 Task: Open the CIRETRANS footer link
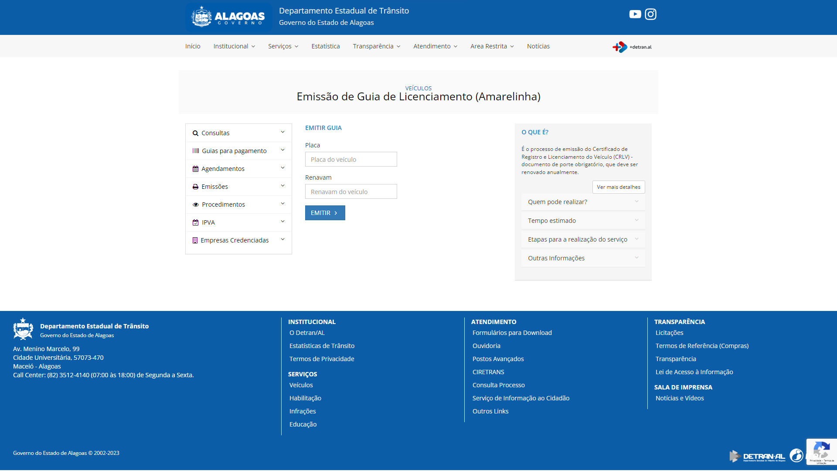(488, 372)
